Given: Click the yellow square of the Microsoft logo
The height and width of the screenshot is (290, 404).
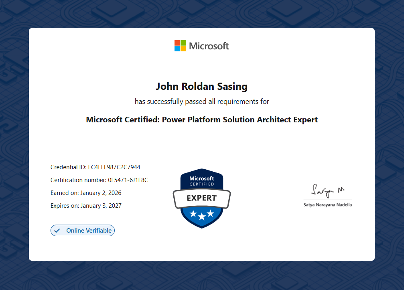Looking at the screenshot, I should click(x=183, y=49).
